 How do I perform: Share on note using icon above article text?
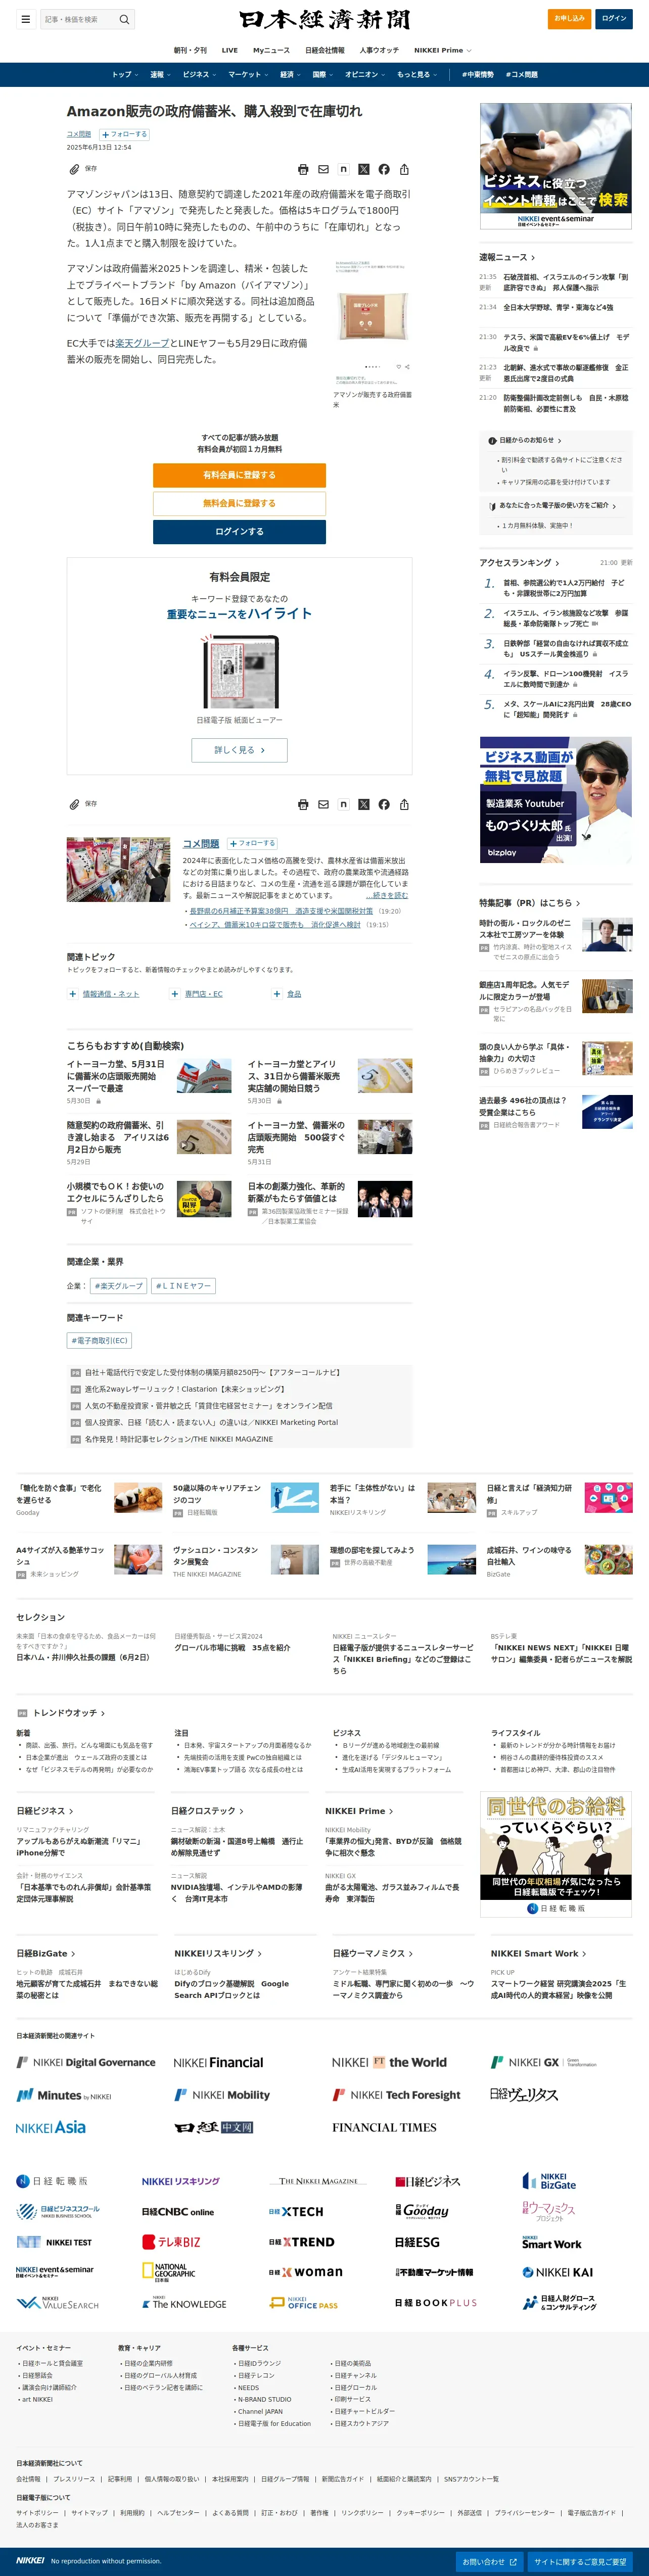(343, 170)
